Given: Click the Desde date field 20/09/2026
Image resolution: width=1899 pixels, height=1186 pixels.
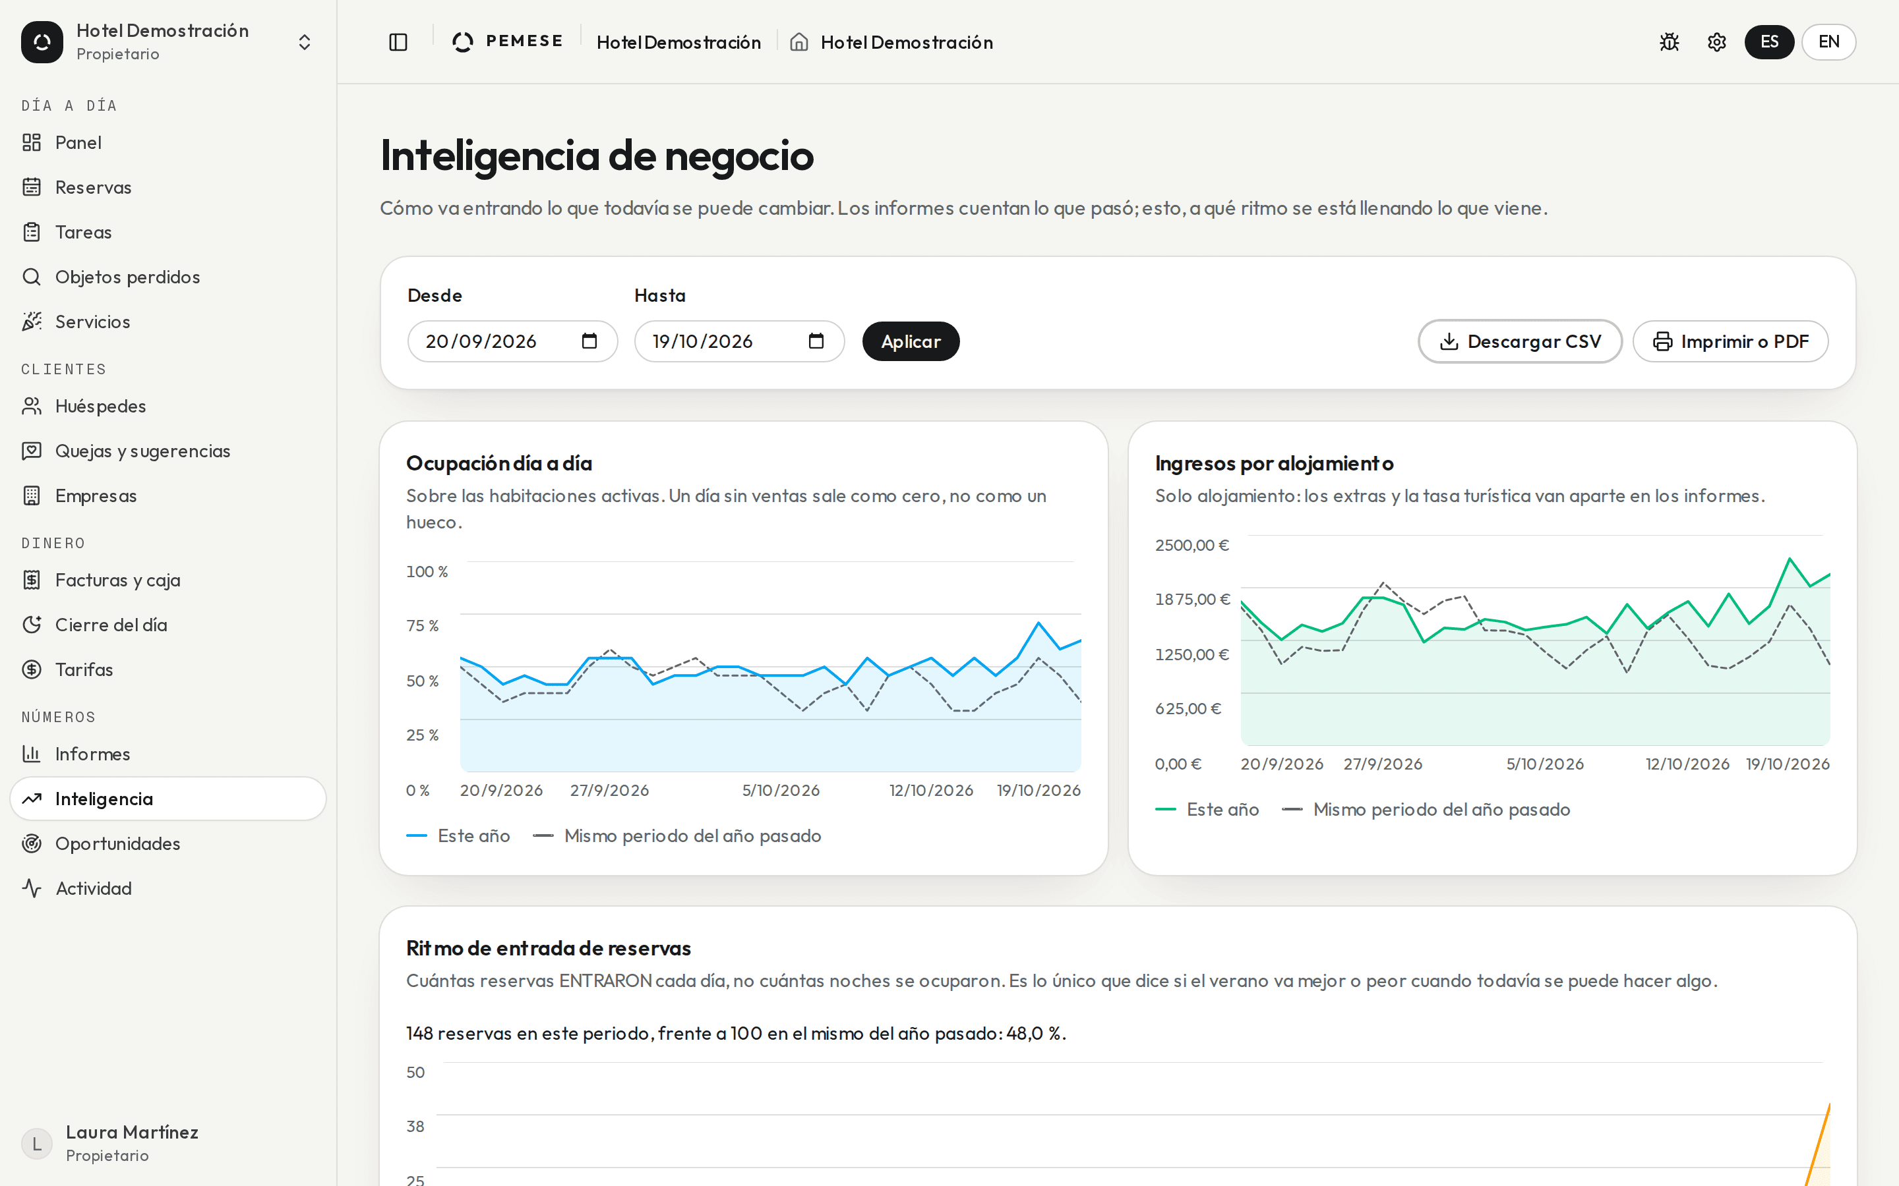Looking at the screenshot, I should coord(512,341).
